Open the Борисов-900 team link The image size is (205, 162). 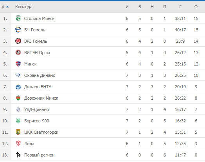(37, 121)
